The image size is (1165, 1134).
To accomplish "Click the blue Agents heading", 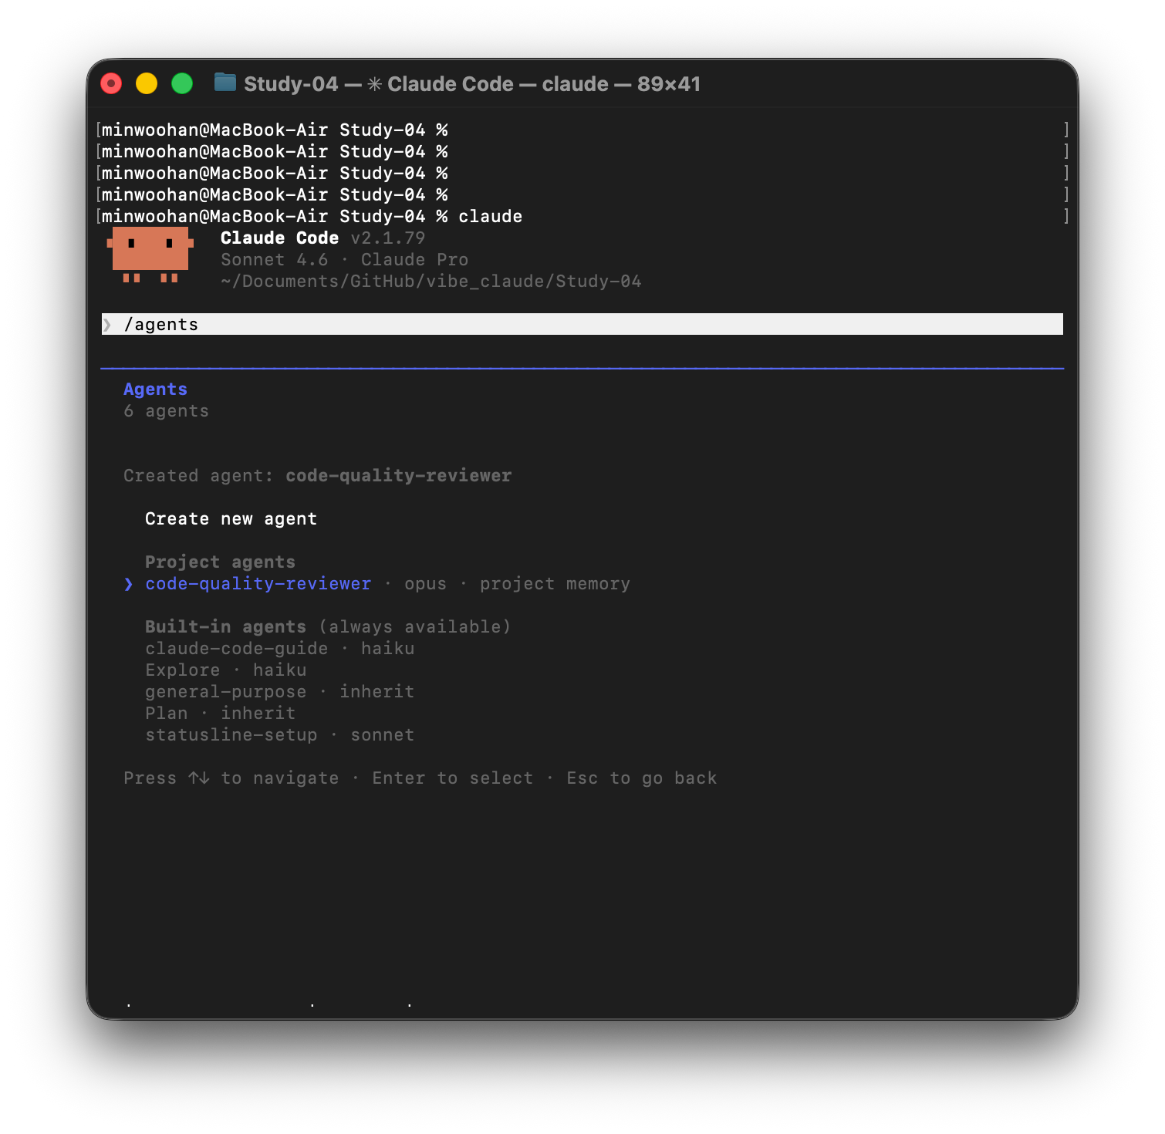I will point(155,390).
